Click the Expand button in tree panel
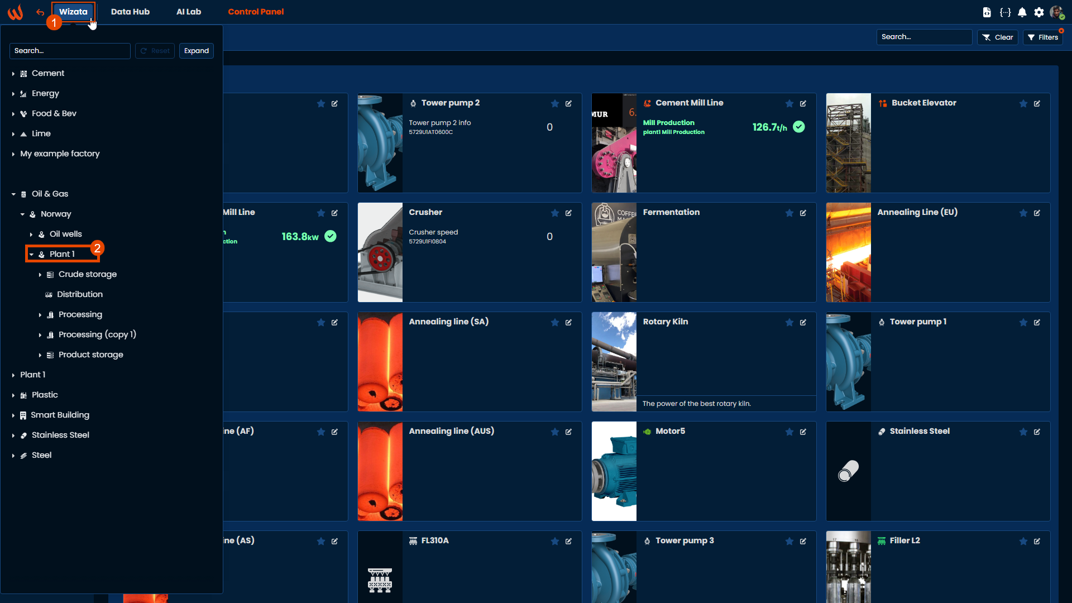This screenshot has height=603, width=1072. tap(197, 51)
